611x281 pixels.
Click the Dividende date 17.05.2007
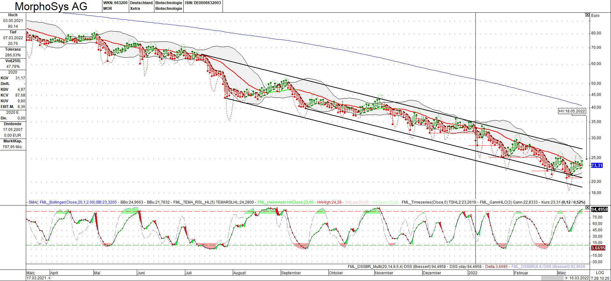(x=13, y=130)
